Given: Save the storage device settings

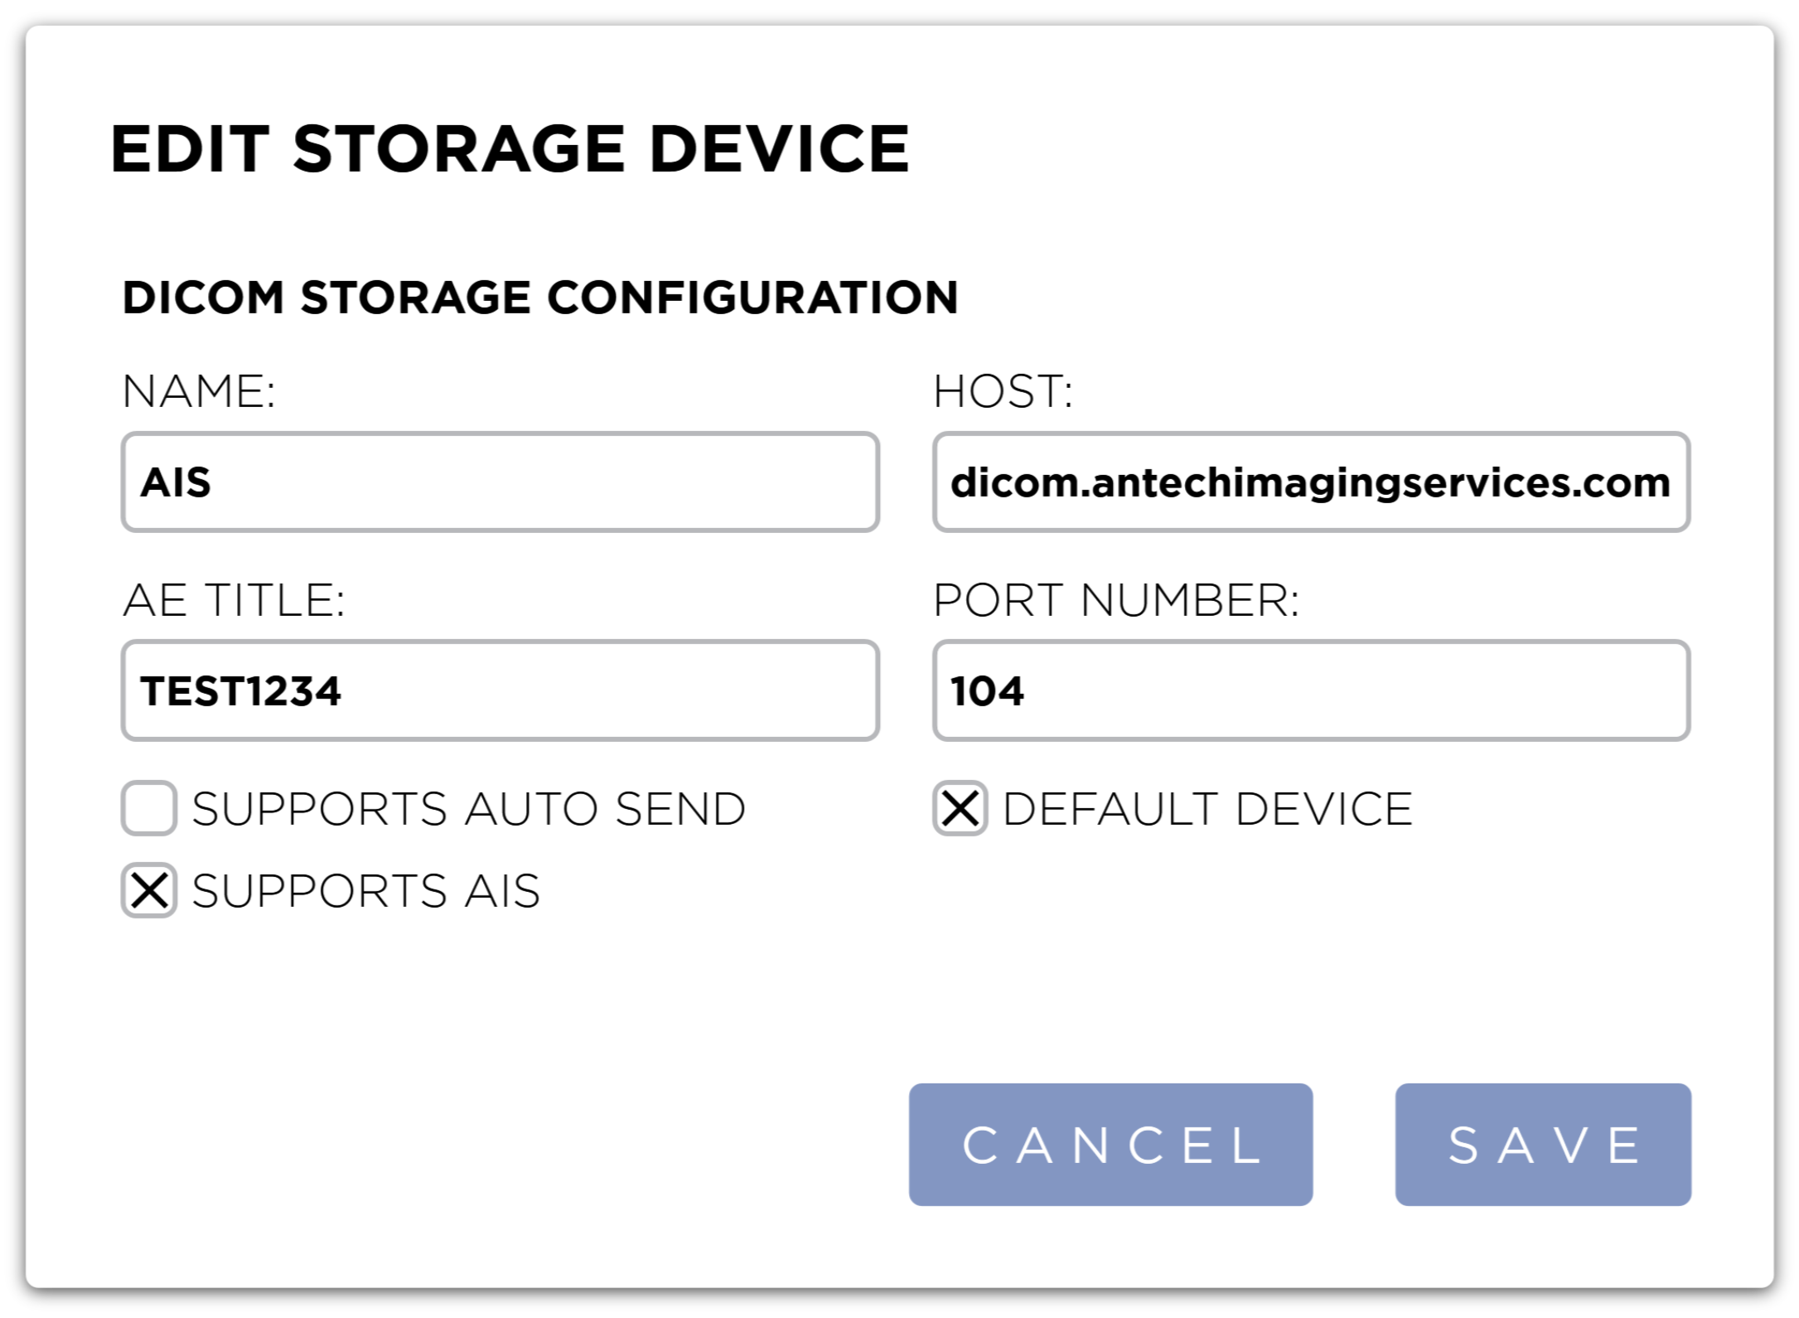Looking at the screenshot, I should click(1543, 1145).
